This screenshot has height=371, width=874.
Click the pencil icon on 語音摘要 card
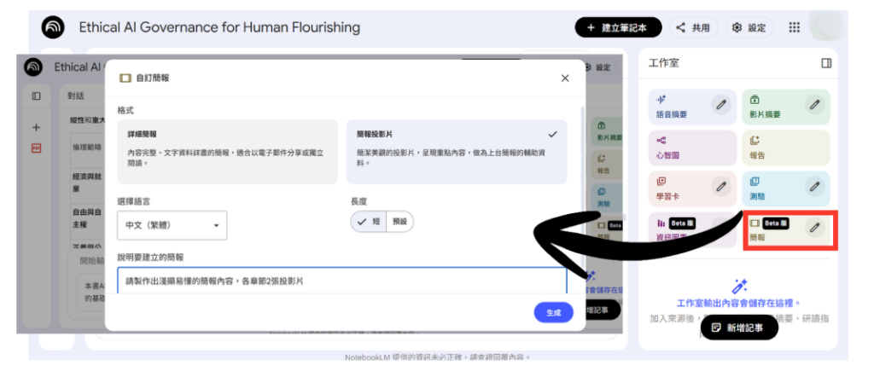[x=721, y=105]
